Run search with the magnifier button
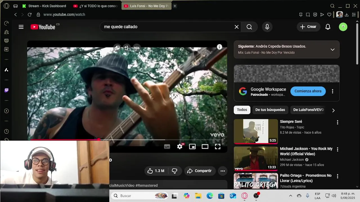Viewport: 360px width, 202px height. (249, 27)
